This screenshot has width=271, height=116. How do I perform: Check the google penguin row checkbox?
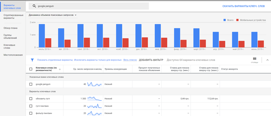pos(31,84)
